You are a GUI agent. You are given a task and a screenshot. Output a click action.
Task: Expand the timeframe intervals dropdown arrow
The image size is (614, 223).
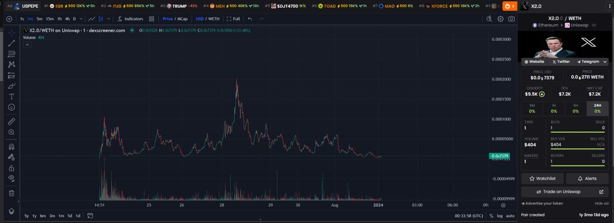tap(81, 19)
